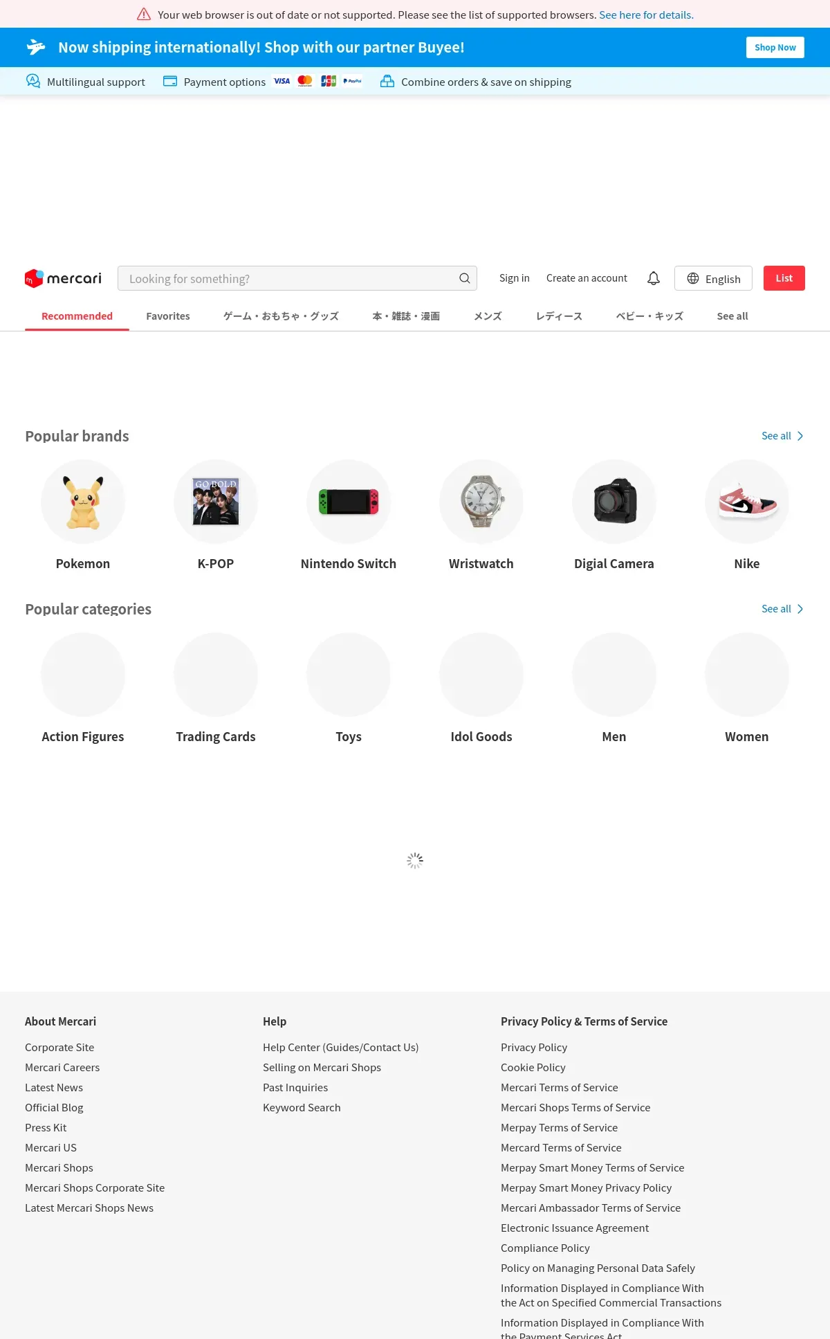Open Press Kit footer link
The width and height of the screenshot is (830, 1339).
(46, 1128)
